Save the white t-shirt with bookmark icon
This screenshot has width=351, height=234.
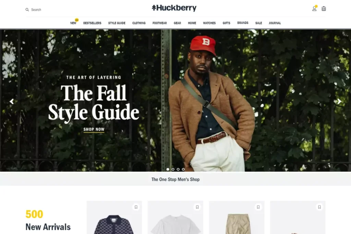click(197, 207)
